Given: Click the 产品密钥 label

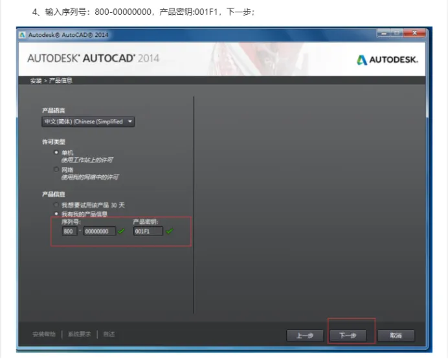Looking at the screenshot, I should [x=146, y=222].
